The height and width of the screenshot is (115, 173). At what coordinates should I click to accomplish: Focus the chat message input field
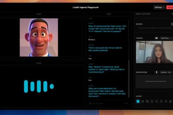pos(106,103)
